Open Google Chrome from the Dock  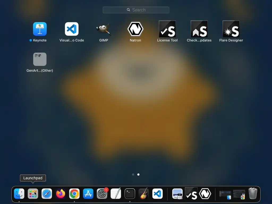pyautogui.click(x=74, y=194)
